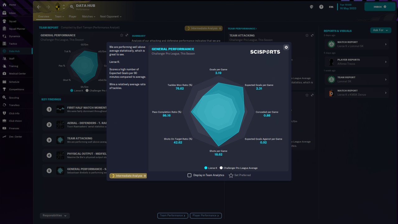
Task: Click the Aerial - Defenders finding icon
Action: (x=60, y=125)
